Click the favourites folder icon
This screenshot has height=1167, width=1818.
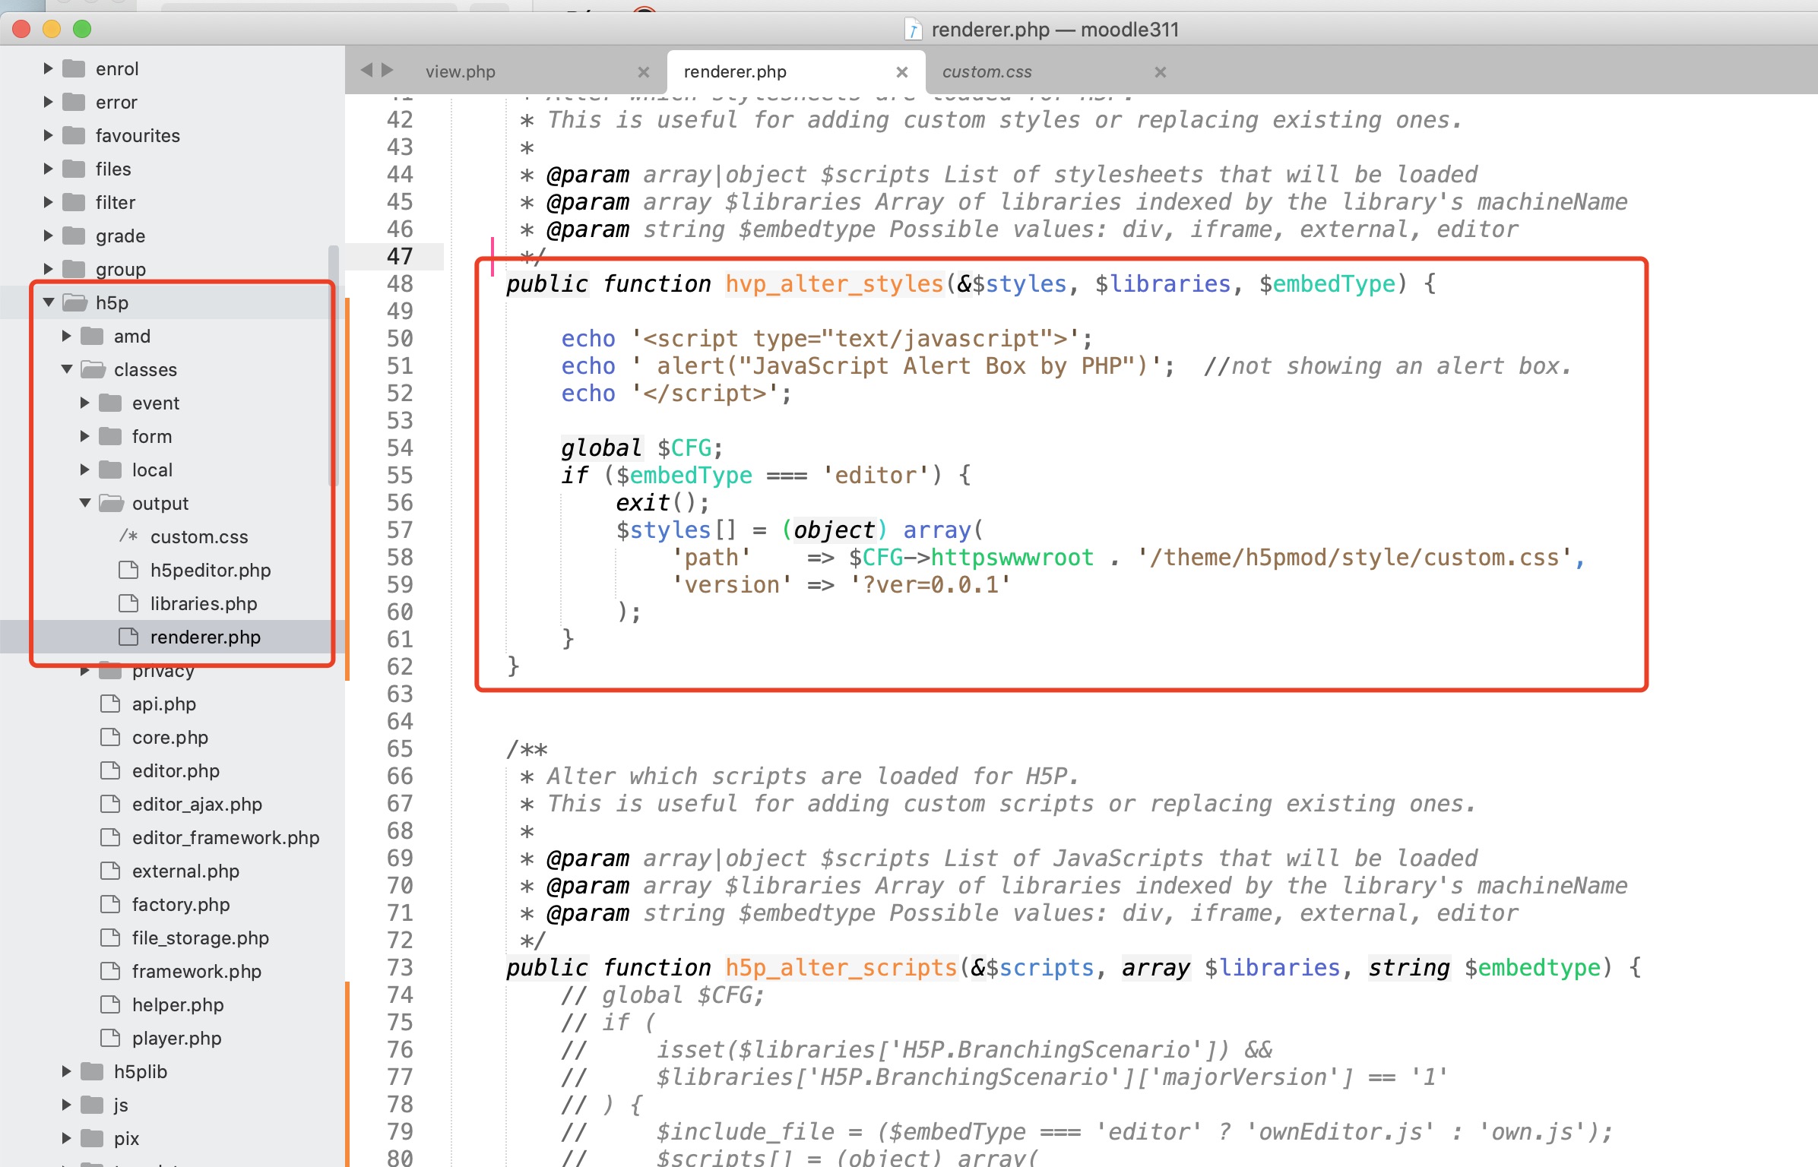point(74,136)
